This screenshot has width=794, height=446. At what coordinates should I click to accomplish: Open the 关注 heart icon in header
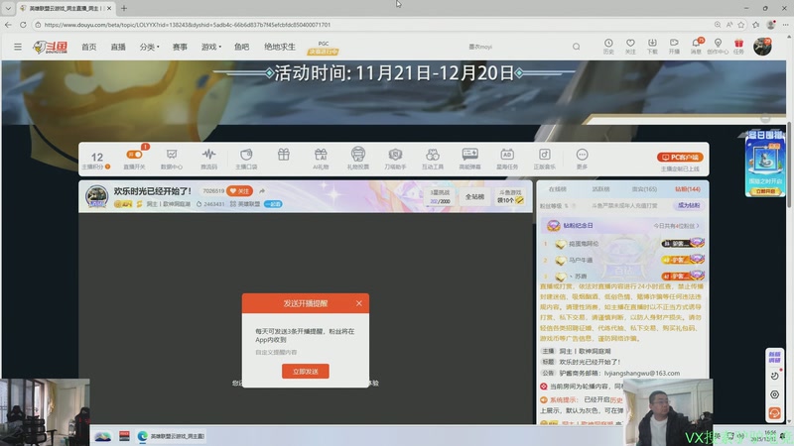click(x=630, y=47)
